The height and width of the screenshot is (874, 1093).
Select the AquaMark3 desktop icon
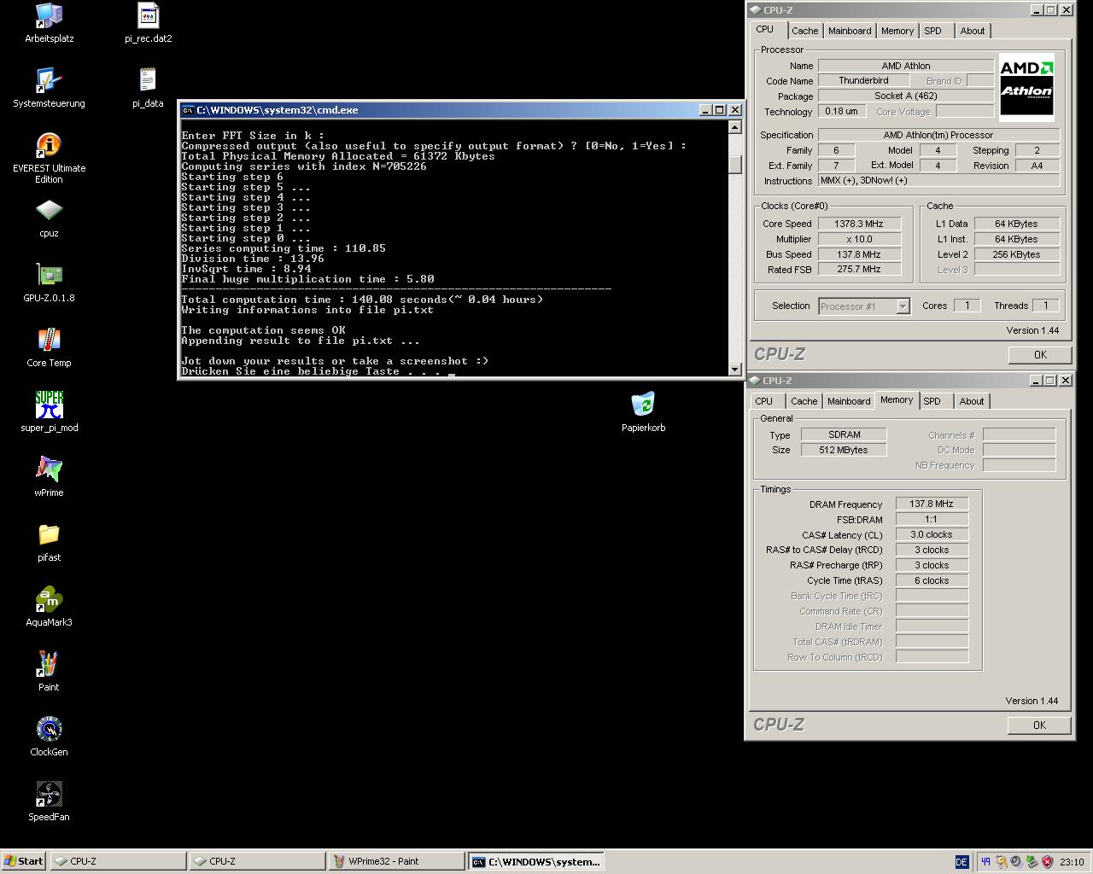49,606
